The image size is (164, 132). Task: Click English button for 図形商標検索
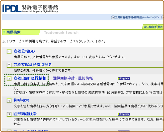(x=124, y=114)
